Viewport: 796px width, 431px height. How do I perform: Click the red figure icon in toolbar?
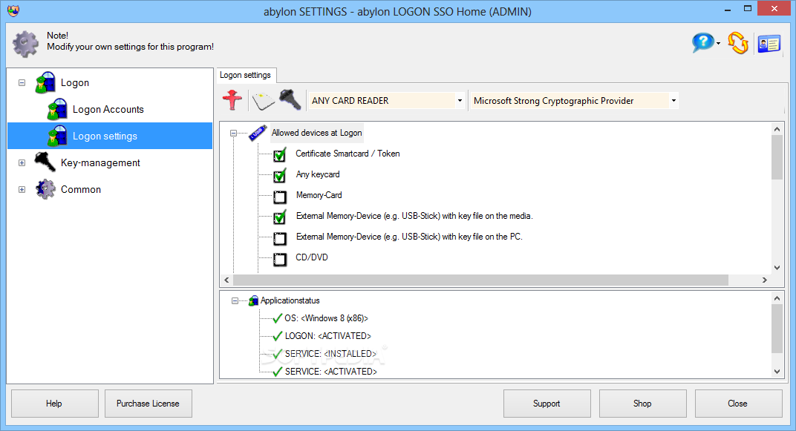(232, 100)
